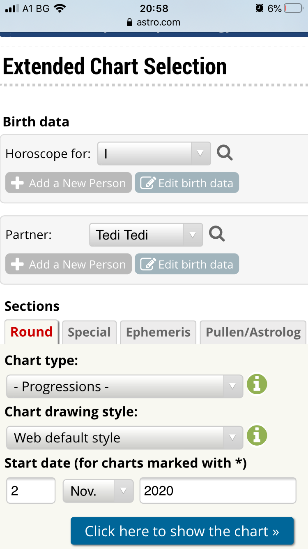
Task: Click green info icon for Chart type
Action: click(257, 385)
